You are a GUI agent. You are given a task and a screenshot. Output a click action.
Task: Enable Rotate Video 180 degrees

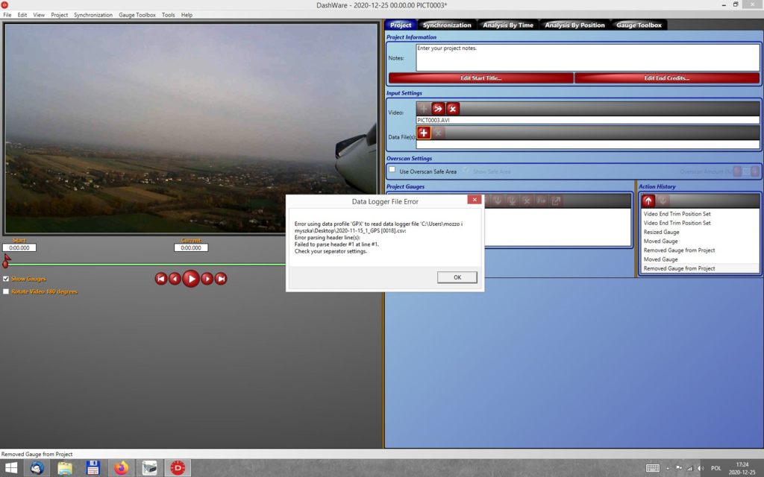pyautogui.click(x=6, y=291)
